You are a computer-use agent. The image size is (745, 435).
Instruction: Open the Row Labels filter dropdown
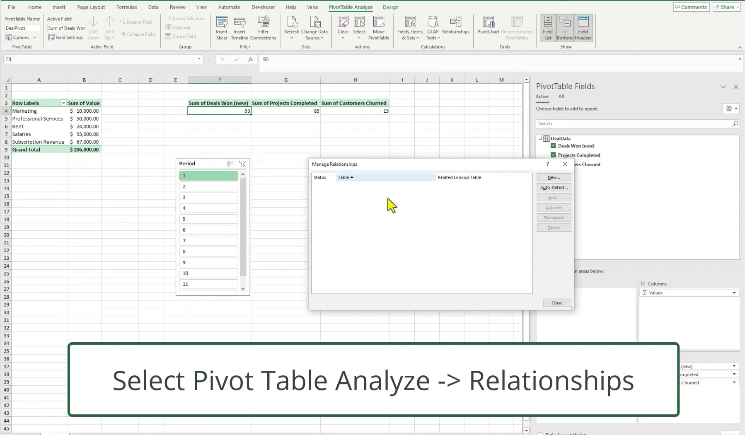click(63, 103)
